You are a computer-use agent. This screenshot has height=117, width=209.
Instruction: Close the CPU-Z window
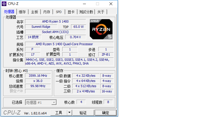[111, 4]
